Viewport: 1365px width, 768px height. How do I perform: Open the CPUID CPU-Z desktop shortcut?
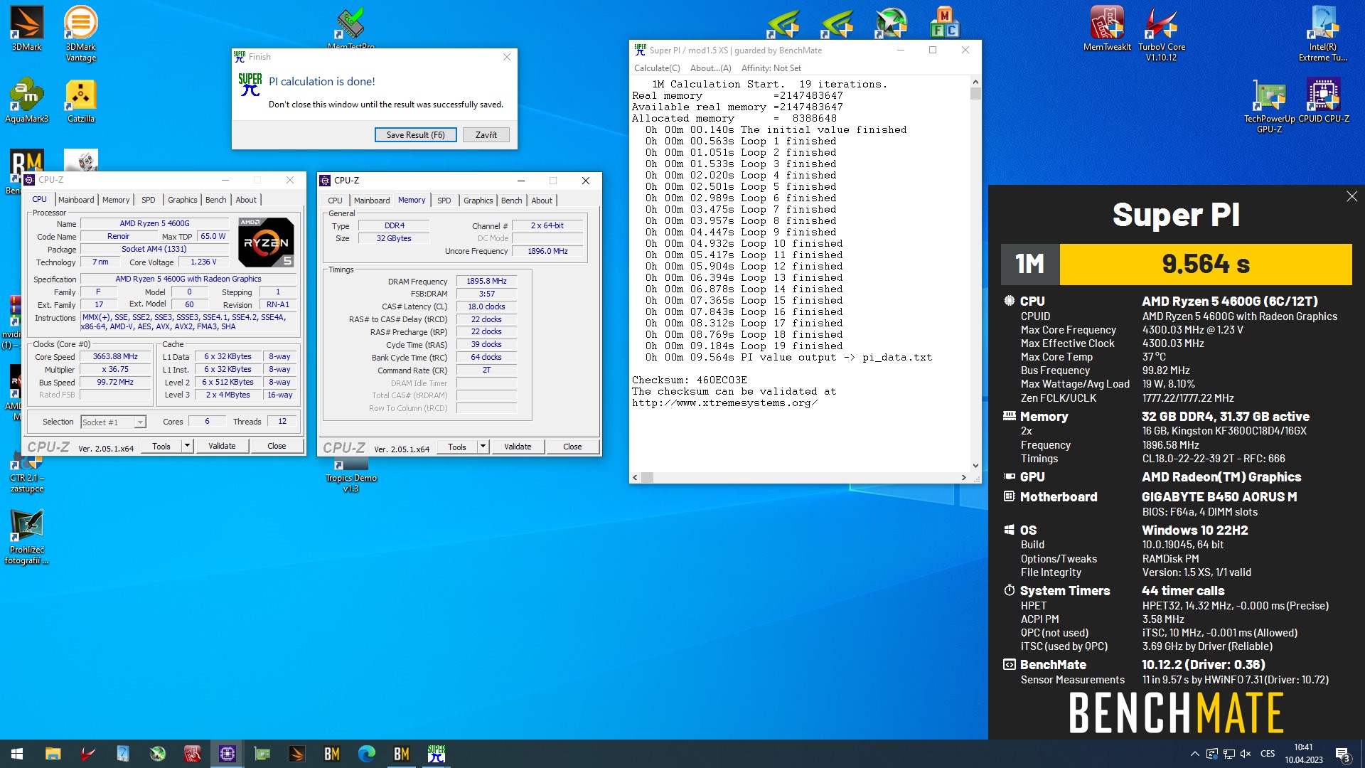click(x=1323, y=100)
